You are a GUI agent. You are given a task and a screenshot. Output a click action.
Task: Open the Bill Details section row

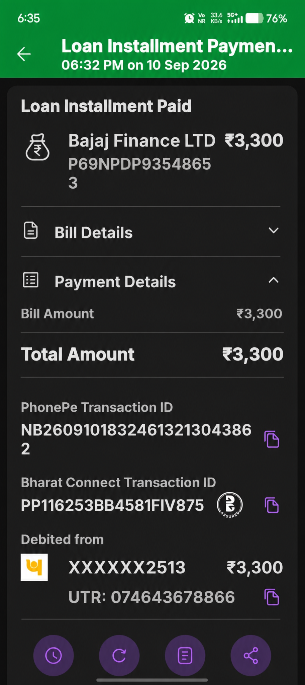[151, 232]
